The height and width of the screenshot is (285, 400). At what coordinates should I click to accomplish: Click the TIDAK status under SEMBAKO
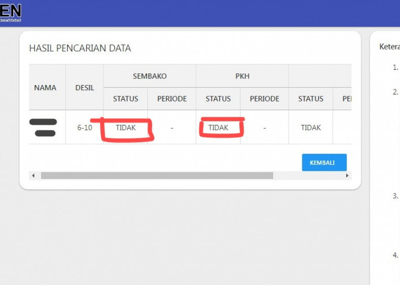click(126, 128)
